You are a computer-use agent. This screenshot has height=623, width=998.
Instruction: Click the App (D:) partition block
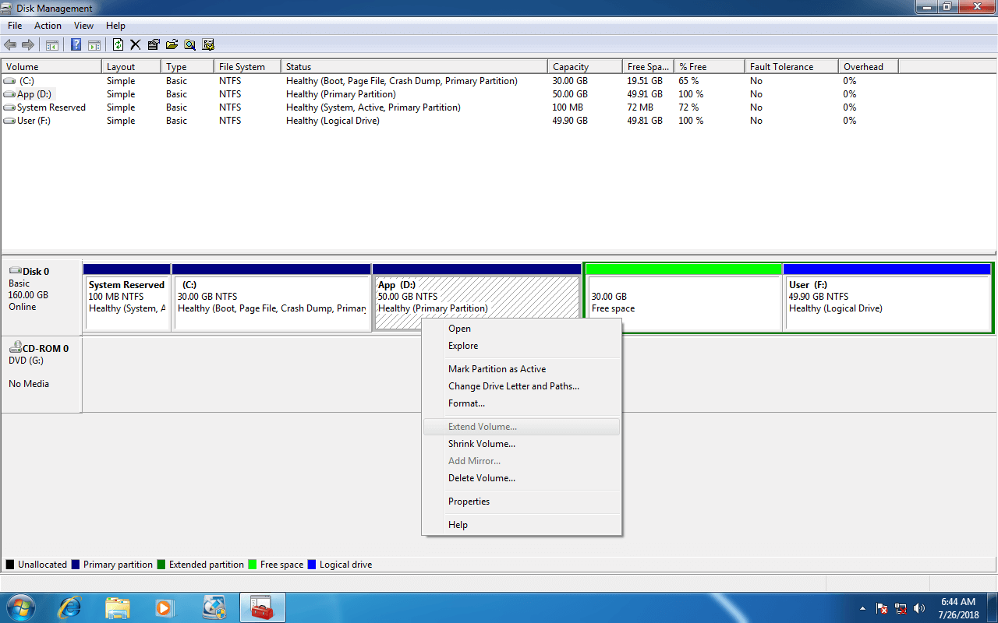point(477,297)
